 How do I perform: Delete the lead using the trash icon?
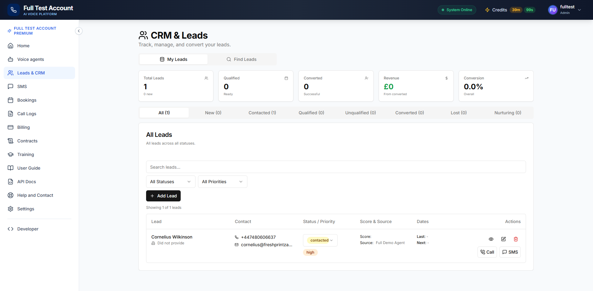(515, 239)
